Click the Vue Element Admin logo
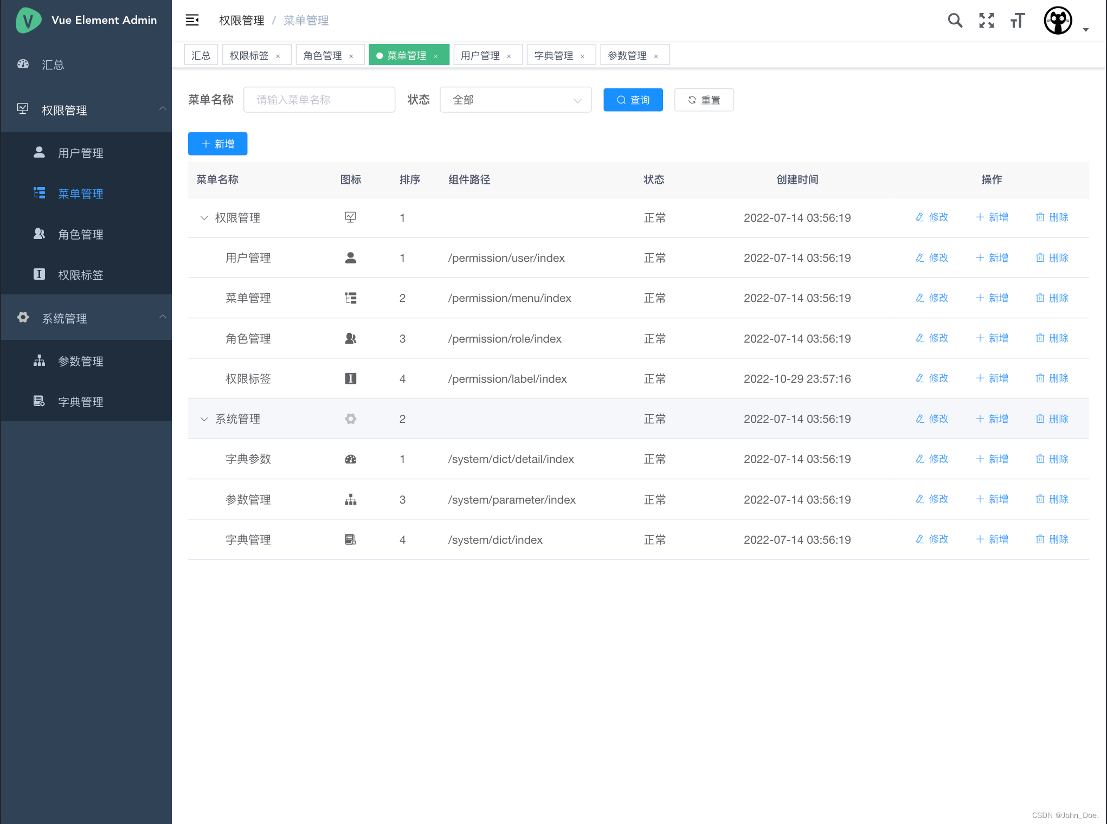 (x=28, y=20)
